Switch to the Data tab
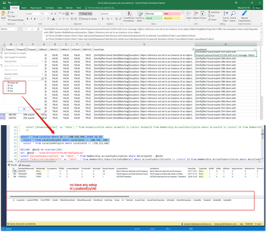The image size is (266, 232). coord(60,8)
